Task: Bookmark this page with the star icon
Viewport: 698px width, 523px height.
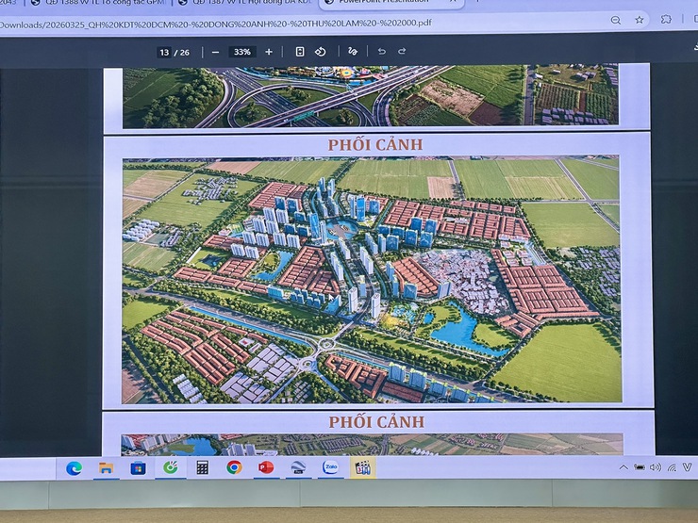Action: [x=640, y=20]
